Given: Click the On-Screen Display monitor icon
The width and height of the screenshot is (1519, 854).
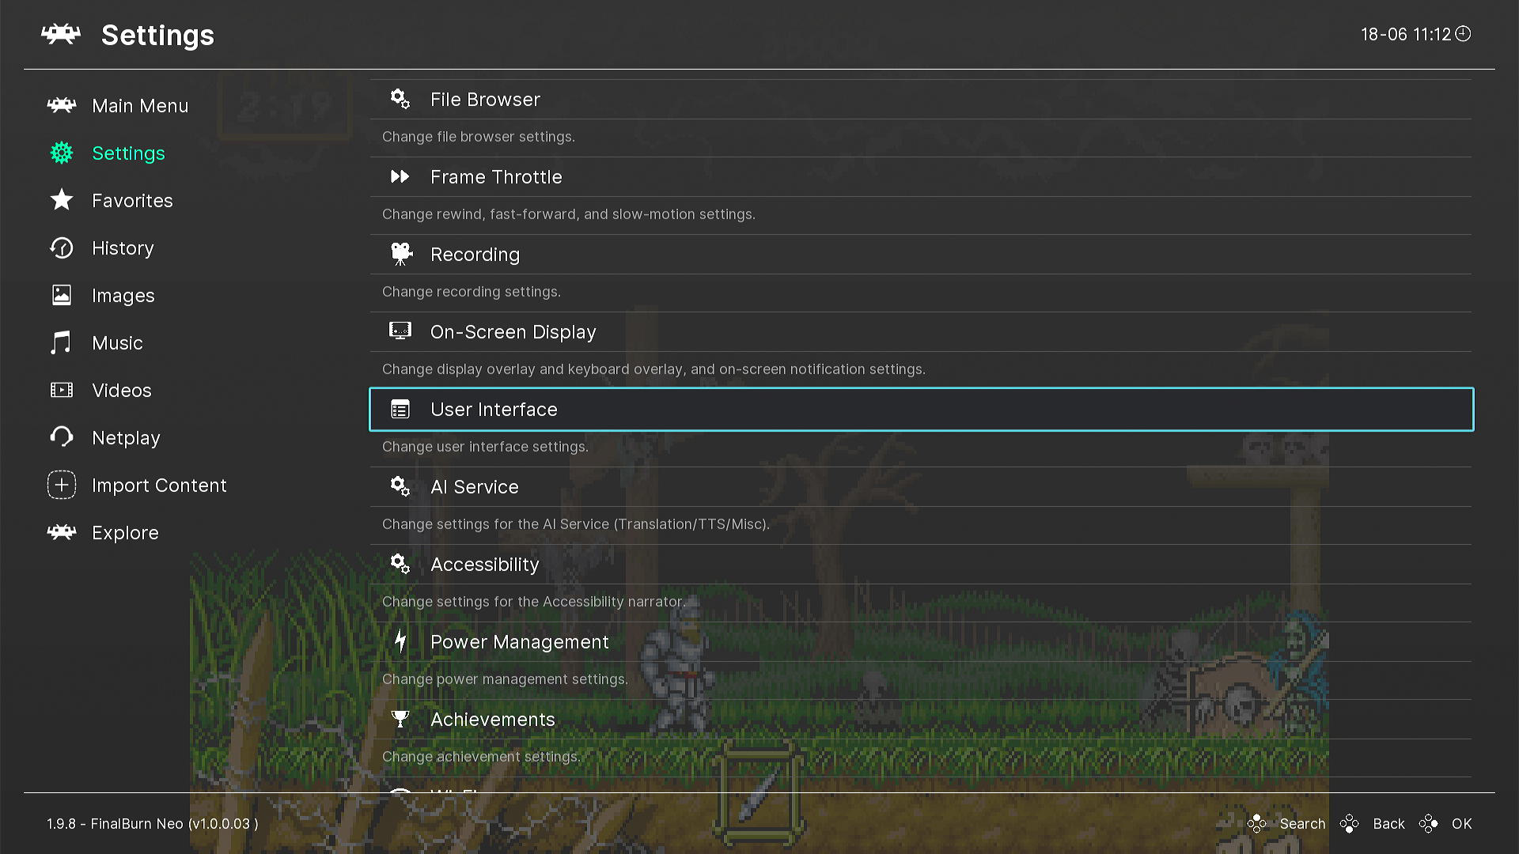Looking at the screenshot, I should (400, 331).
